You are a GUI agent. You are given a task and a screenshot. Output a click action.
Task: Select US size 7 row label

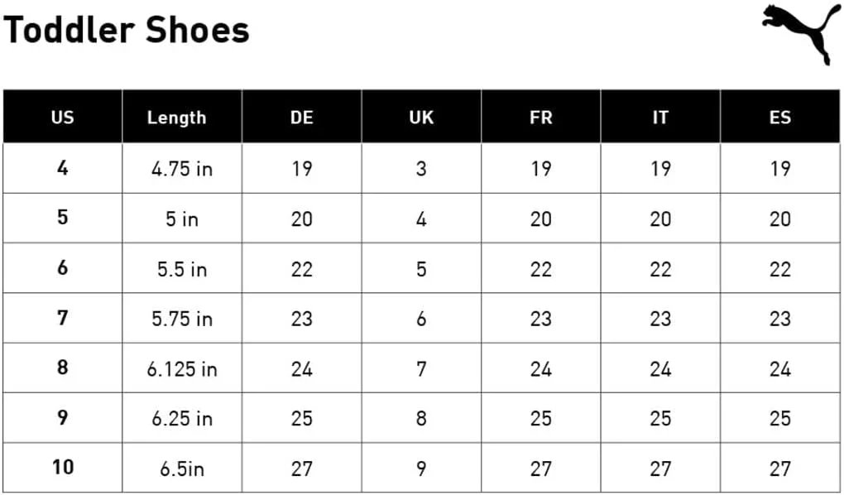click(x=63, y=318)
